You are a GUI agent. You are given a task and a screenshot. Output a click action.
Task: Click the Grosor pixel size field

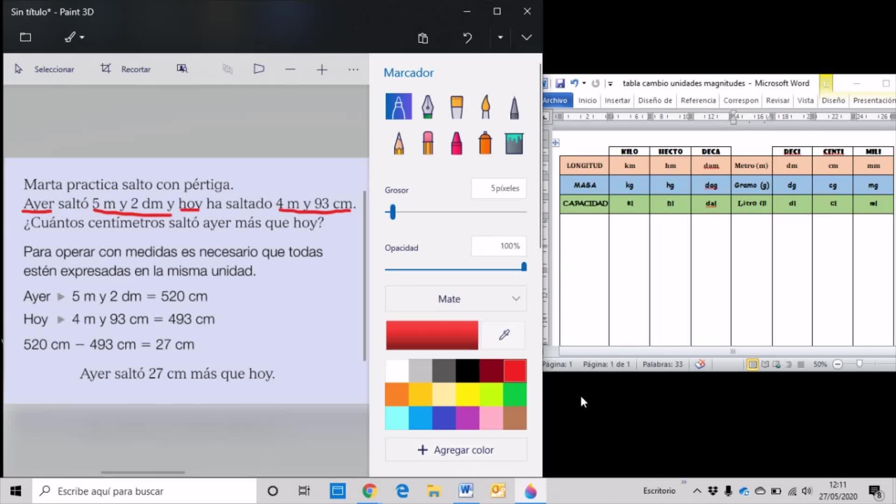coord(498,189)
